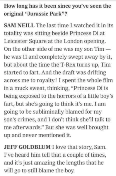Click the words "Princess Di at"
116x176 pixels.
coord(87,33)
